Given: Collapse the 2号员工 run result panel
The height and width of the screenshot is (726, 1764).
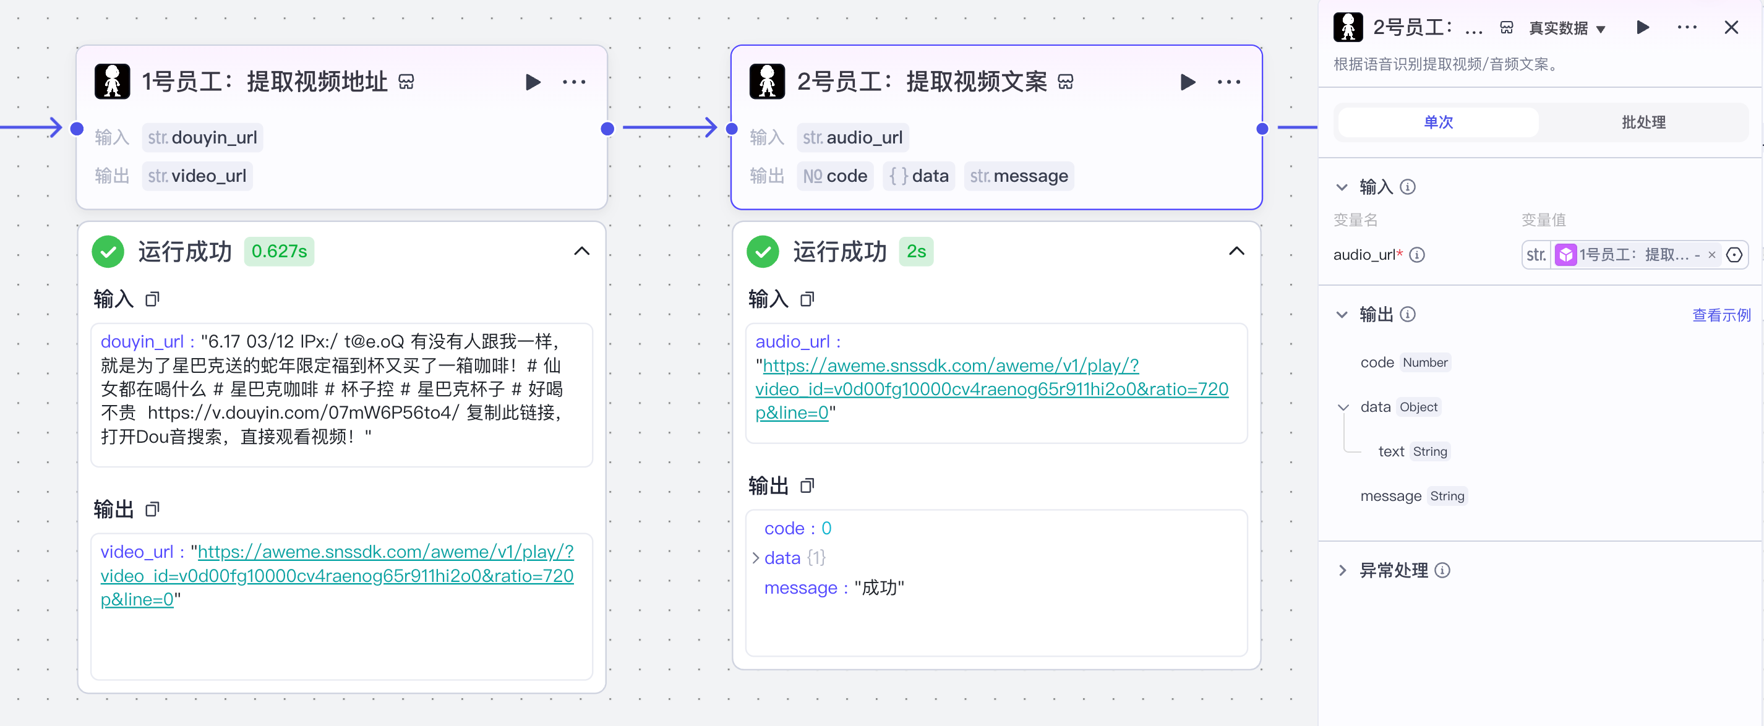Looking at the screenshot, I should 1236,251.
